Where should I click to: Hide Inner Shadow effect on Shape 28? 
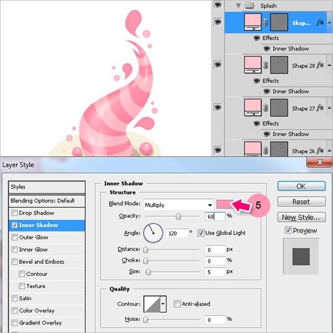coord(266,91)
